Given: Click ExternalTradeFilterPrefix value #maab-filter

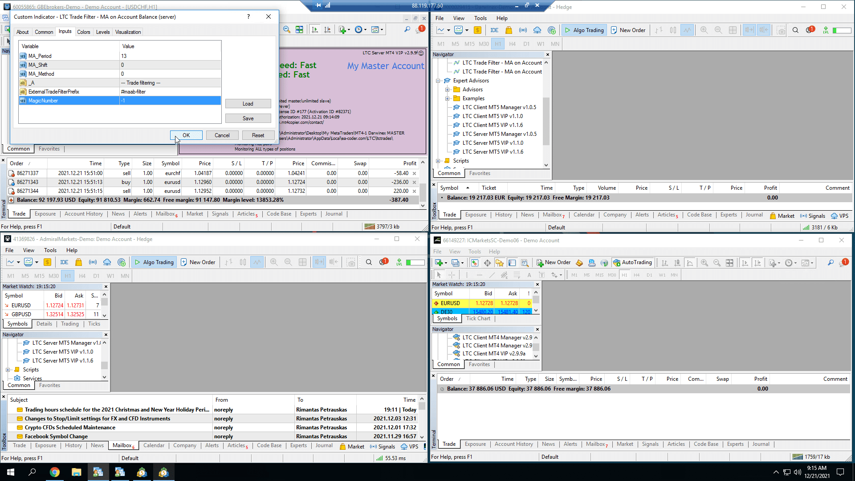Looking at the screenshot, I should 170,92.
